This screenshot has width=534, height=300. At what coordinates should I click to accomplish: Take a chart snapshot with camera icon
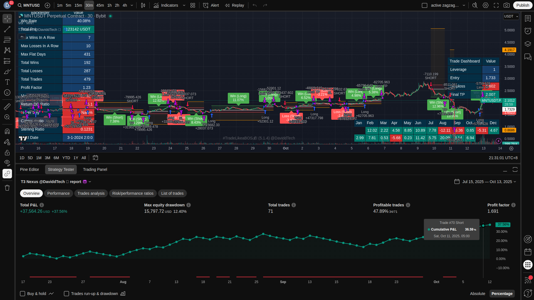tap(506, 5)
